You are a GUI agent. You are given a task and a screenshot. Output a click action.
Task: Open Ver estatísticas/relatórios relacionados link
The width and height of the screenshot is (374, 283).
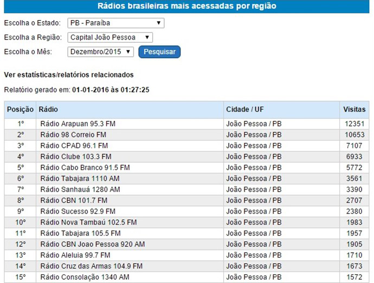pyautogui.click(x=69, y=75)
